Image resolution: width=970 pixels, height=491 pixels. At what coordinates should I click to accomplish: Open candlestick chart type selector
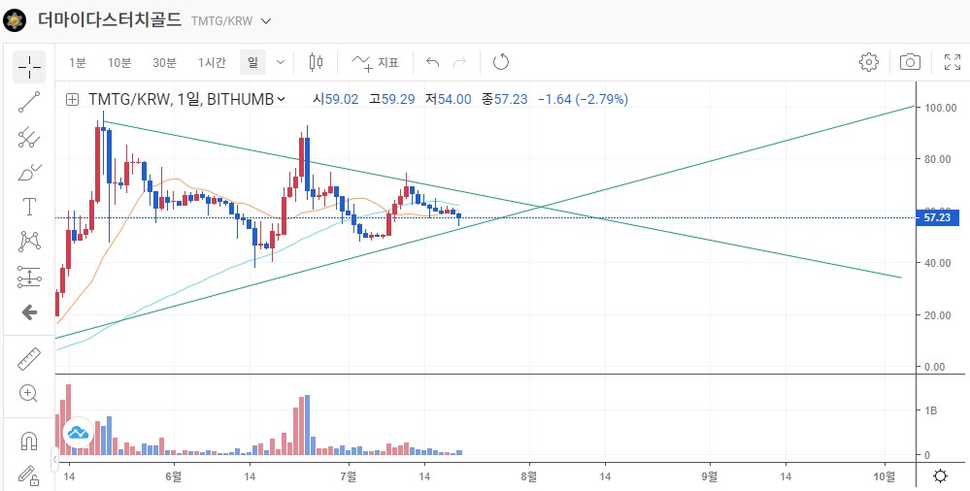point(317,62)
